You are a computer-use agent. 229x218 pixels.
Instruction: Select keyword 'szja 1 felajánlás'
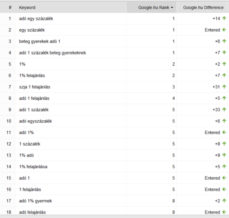click(x=35, y=87)
